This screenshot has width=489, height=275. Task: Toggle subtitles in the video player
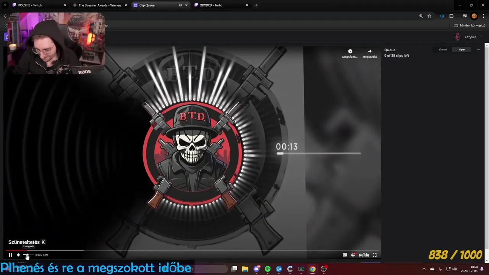[x=345, y=255]
